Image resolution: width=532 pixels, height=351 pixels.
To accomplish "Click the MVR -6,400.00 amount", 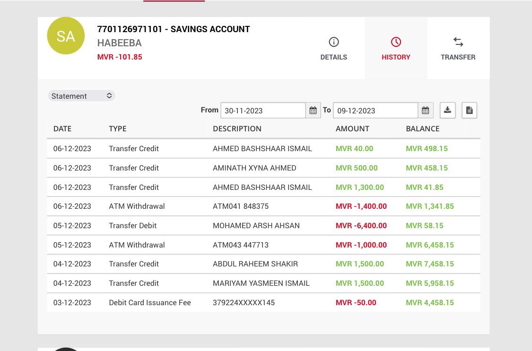I will click(x=361, y=226).
